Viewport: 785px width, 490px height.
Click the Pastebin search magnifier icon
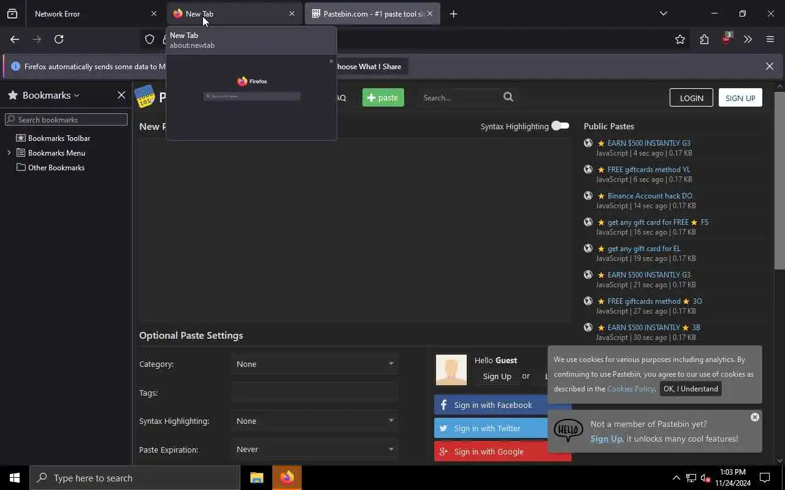(508, 97)
